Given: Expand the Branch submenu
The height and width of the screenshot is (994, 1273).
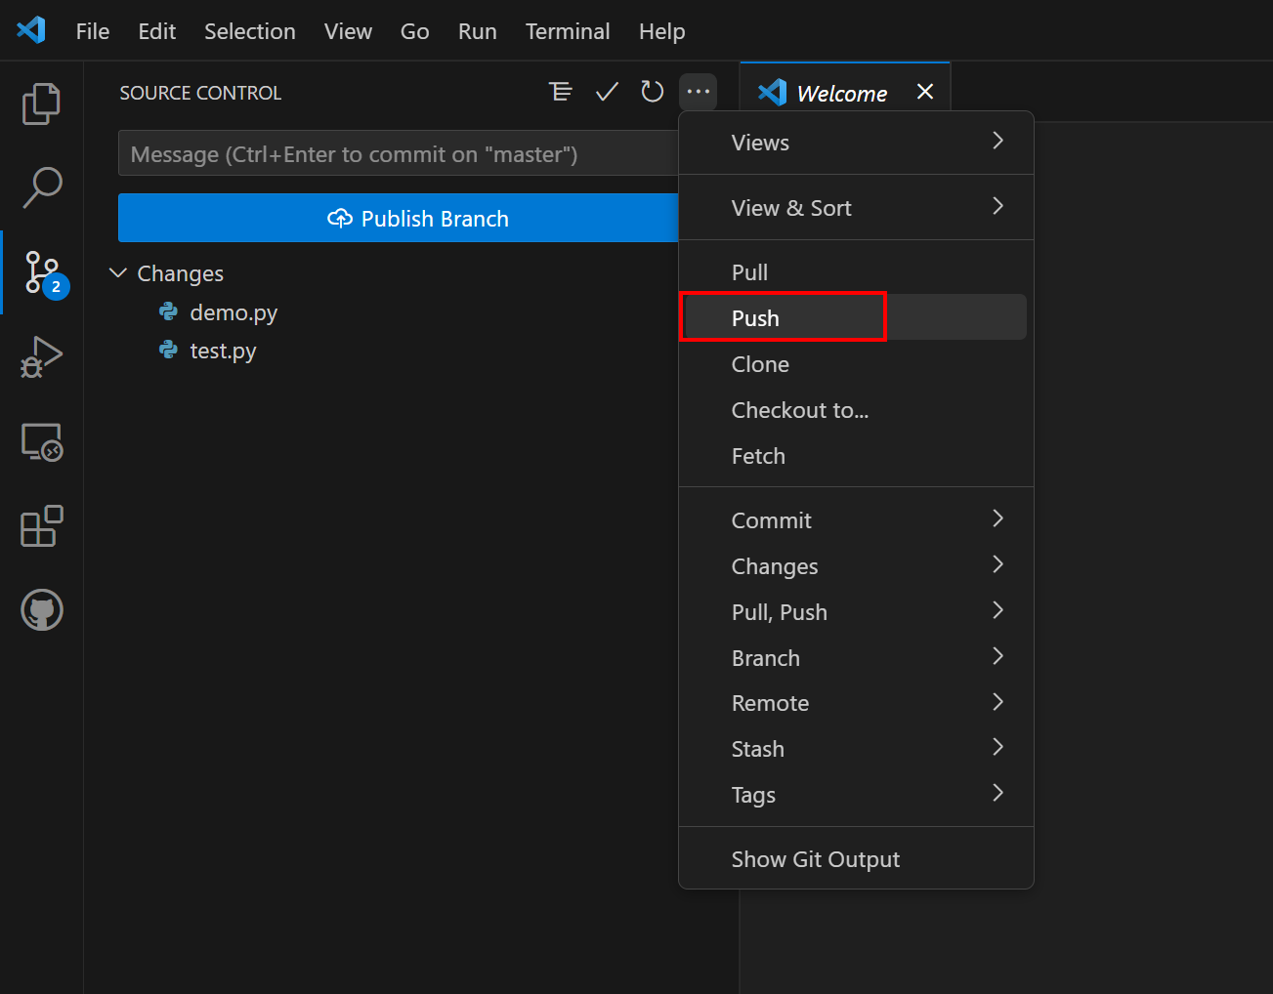Looking at the screenshot, I should (x=857, y=657).
